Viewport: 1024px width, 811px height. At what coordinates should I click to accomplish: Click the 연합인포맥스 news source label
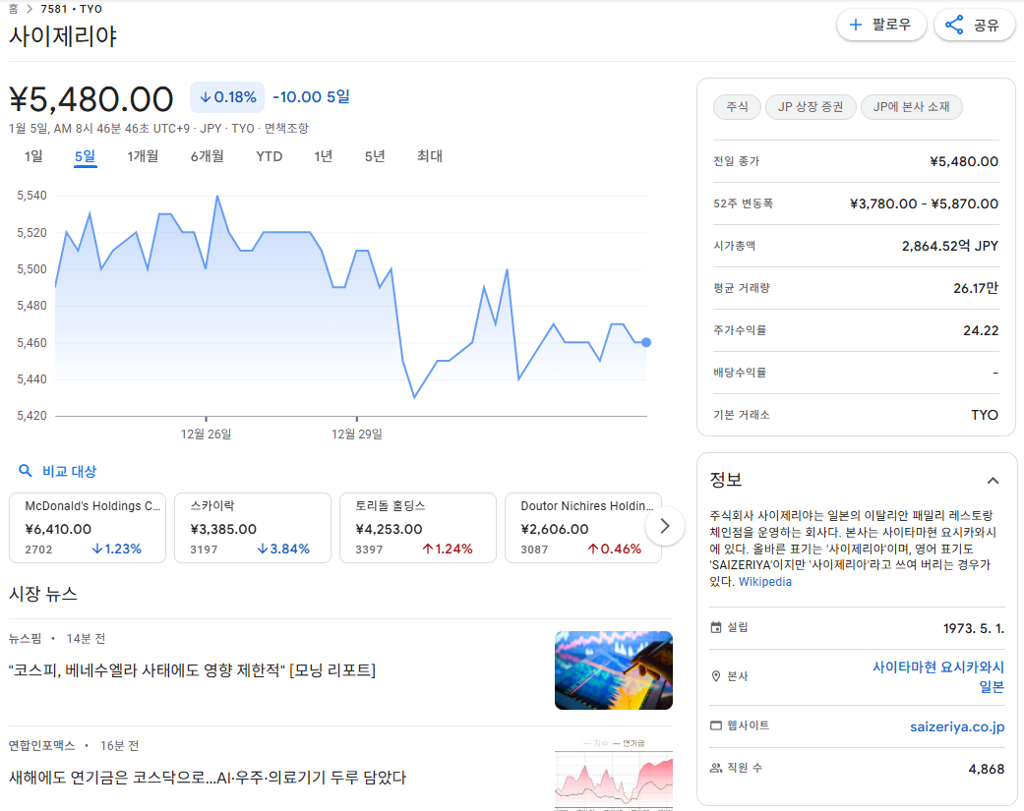[41, 745]
